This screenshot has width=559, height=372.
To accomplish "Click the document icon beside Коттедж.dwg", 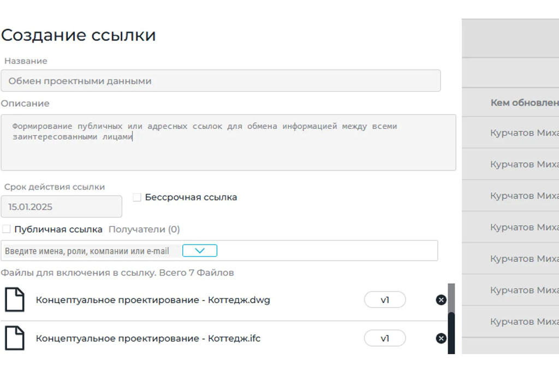I will click(x=15, y=300).
